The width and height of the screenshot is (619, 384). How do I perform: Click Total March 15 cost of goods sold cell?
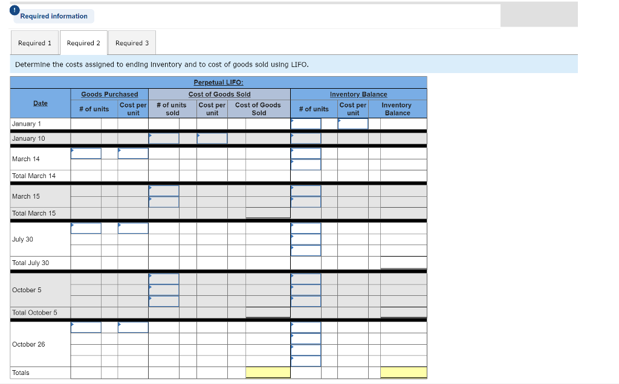(x=268, y=213)
